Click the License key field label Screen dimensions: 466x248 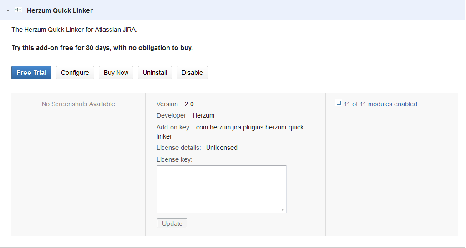[x=174, y=159]
